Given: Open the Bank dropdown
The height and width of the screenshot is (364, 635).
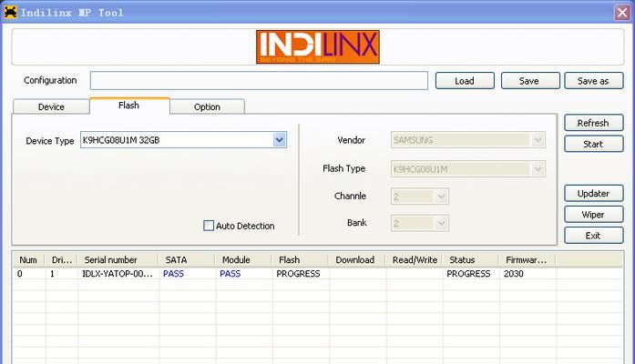Looking at the screenshot, I should pyautogui.click(x=441, y=223).
